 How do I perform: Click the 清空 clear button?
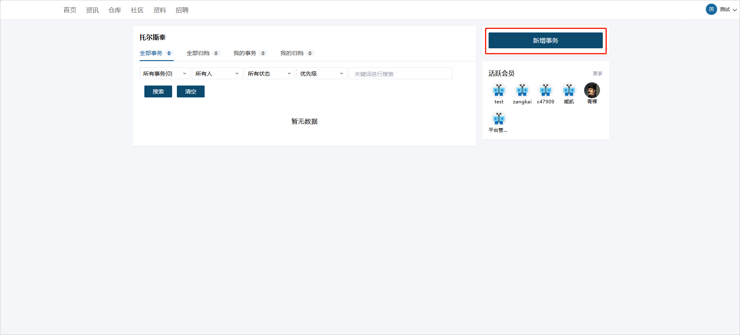click(x=190, y=91)
